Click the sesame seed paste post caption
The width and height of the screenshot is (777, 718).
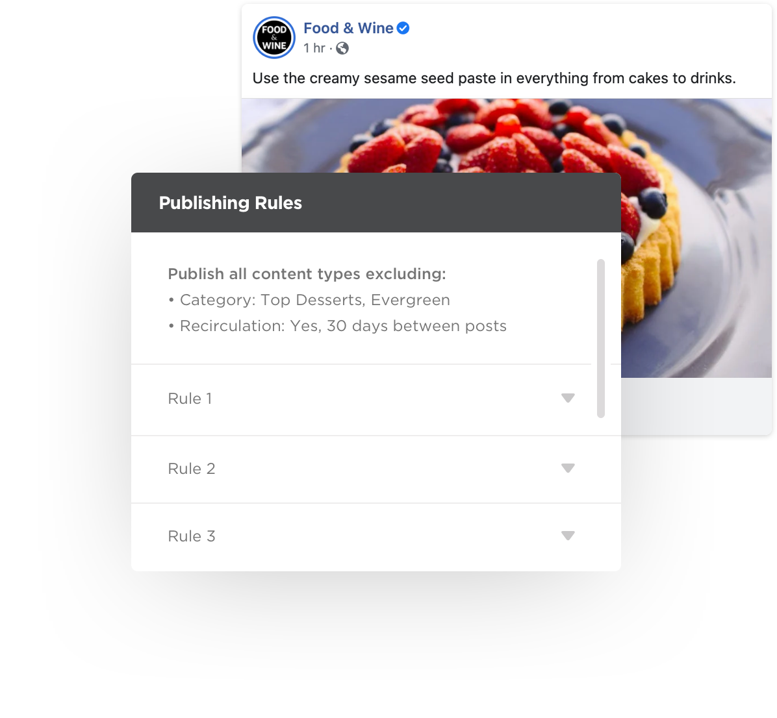pyautogui.click(x=494, y=79)
